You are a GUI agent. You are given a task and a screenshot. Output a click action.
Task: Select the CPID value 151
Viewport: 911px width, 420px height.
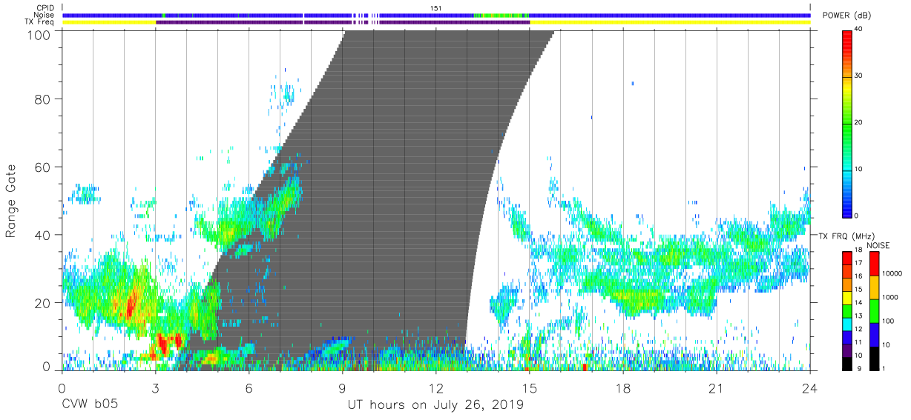pos(436,8)
